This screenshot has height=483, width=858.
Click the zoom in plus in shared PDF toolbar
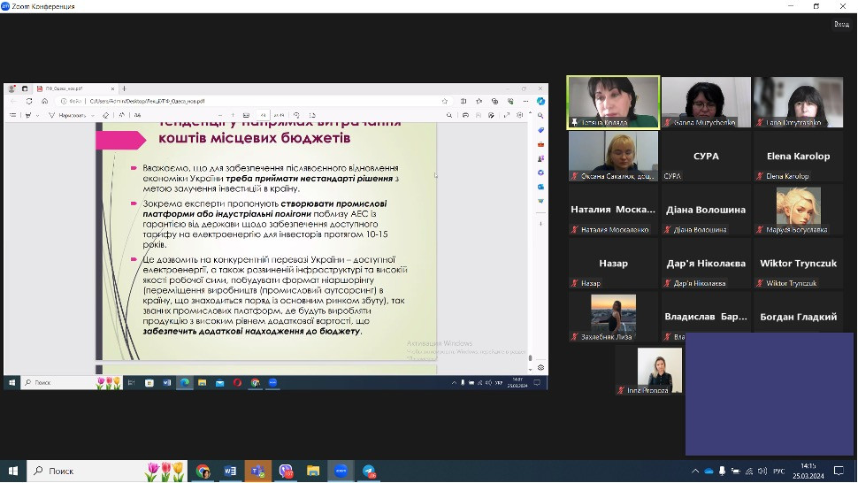pyautogui.click(x=234, y=115)
